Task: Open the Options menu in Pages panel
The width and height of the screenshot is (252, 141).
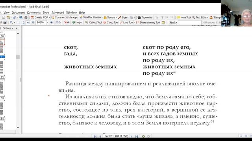Action: pyautogui.click(x=7, y=28)
